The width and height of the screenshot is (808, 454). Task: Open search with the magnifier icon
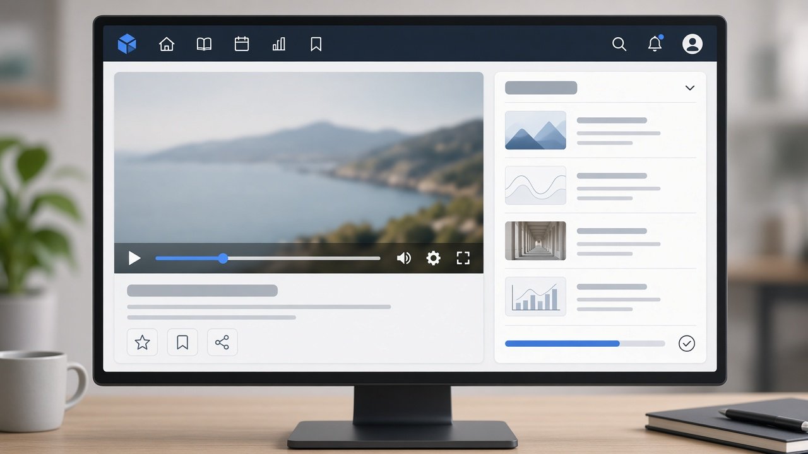(619, 44)
